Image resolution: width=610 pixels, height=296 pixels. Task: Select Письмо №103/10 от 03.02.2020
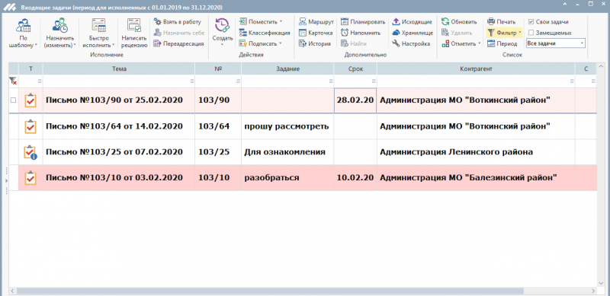pyautogui.click(x=114, y=178)
